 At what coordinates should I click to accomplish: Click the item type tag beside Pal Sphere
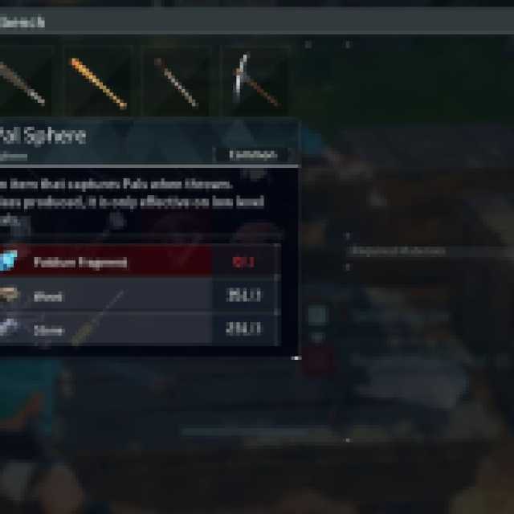click(253, 155)
